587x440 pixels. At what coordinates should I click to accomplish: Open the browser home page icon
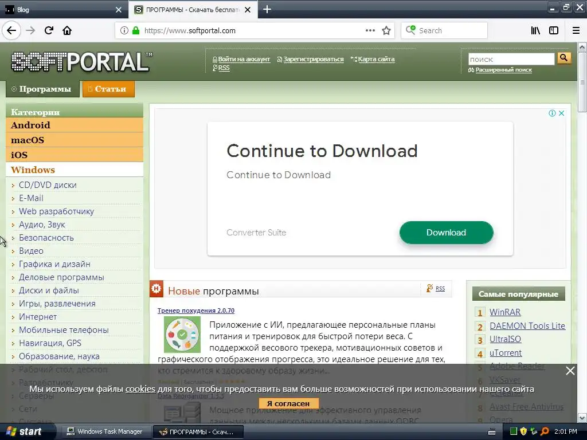pyautogui.click(x=67, y=31)
